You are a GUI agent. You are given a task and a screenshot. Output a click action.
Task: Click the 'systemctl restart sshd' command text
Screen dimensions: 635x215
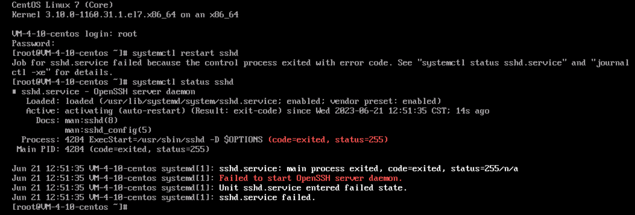pos(185,53)
